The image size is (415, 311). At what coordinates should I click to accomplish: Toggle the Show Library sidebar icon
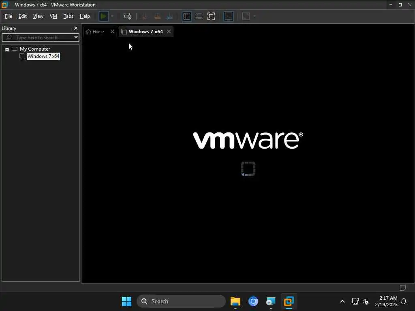187,16
